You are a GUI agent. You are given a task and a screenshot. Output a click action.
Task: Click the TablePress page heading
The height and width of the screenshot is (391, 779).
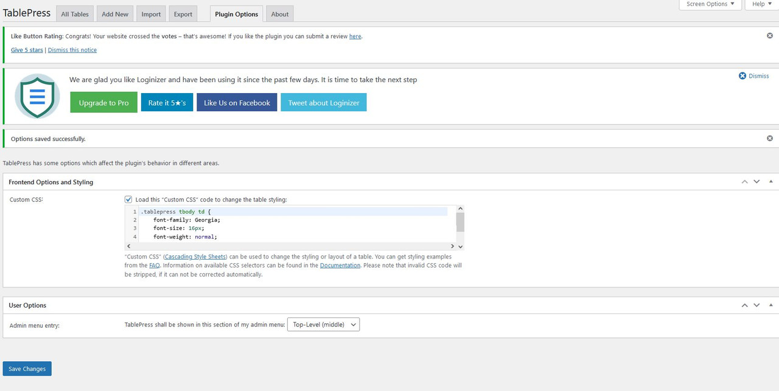click(x=27, y=13)
